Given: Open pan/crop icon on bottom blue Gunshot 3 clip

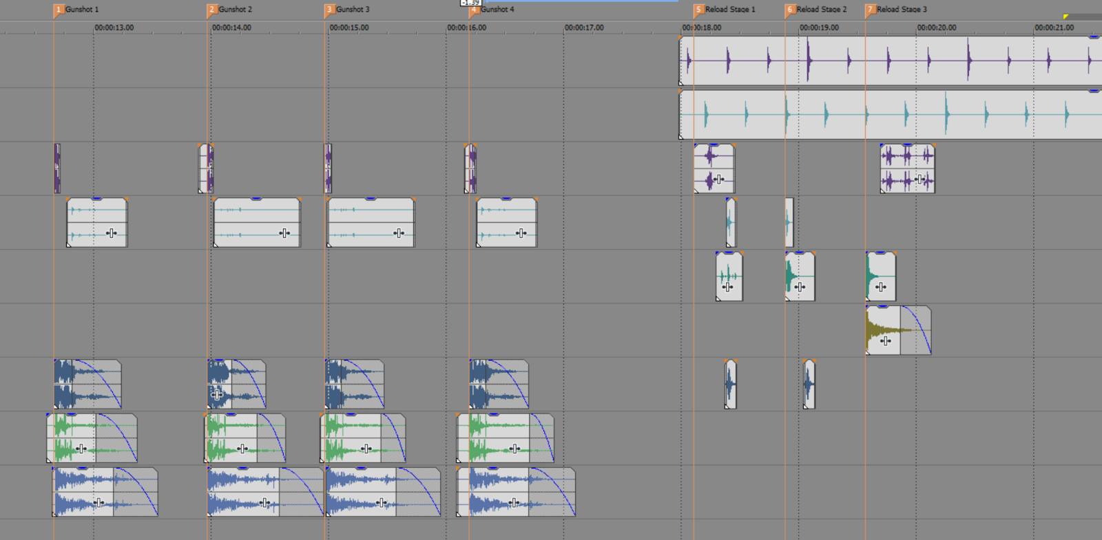Looking at the screenshot, I should pyautogui.click(x=382, y=503).
